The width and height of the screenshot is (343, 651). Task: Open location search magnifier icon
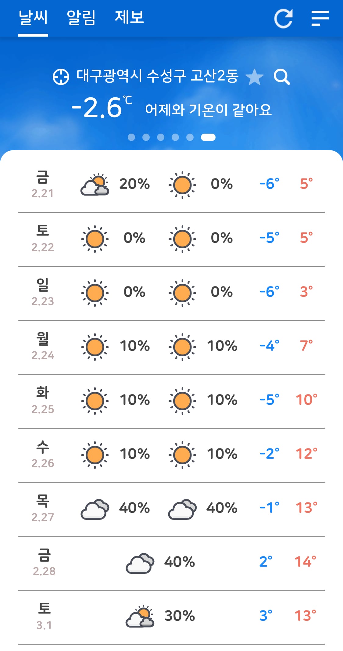pos(282,77)
